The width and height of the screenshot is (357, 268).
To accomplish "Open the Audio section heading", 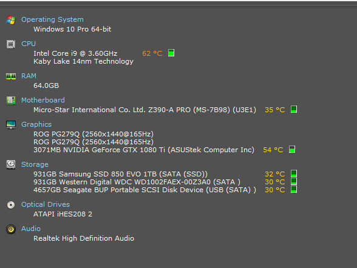I will pos(31,229).
